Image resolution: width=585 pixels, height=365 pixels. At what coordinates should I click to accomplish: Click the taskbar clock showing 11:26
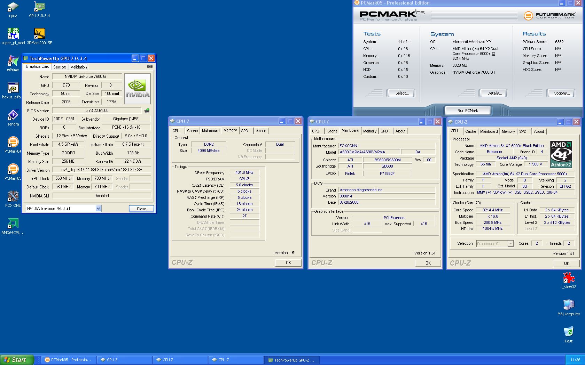[575, 360]
